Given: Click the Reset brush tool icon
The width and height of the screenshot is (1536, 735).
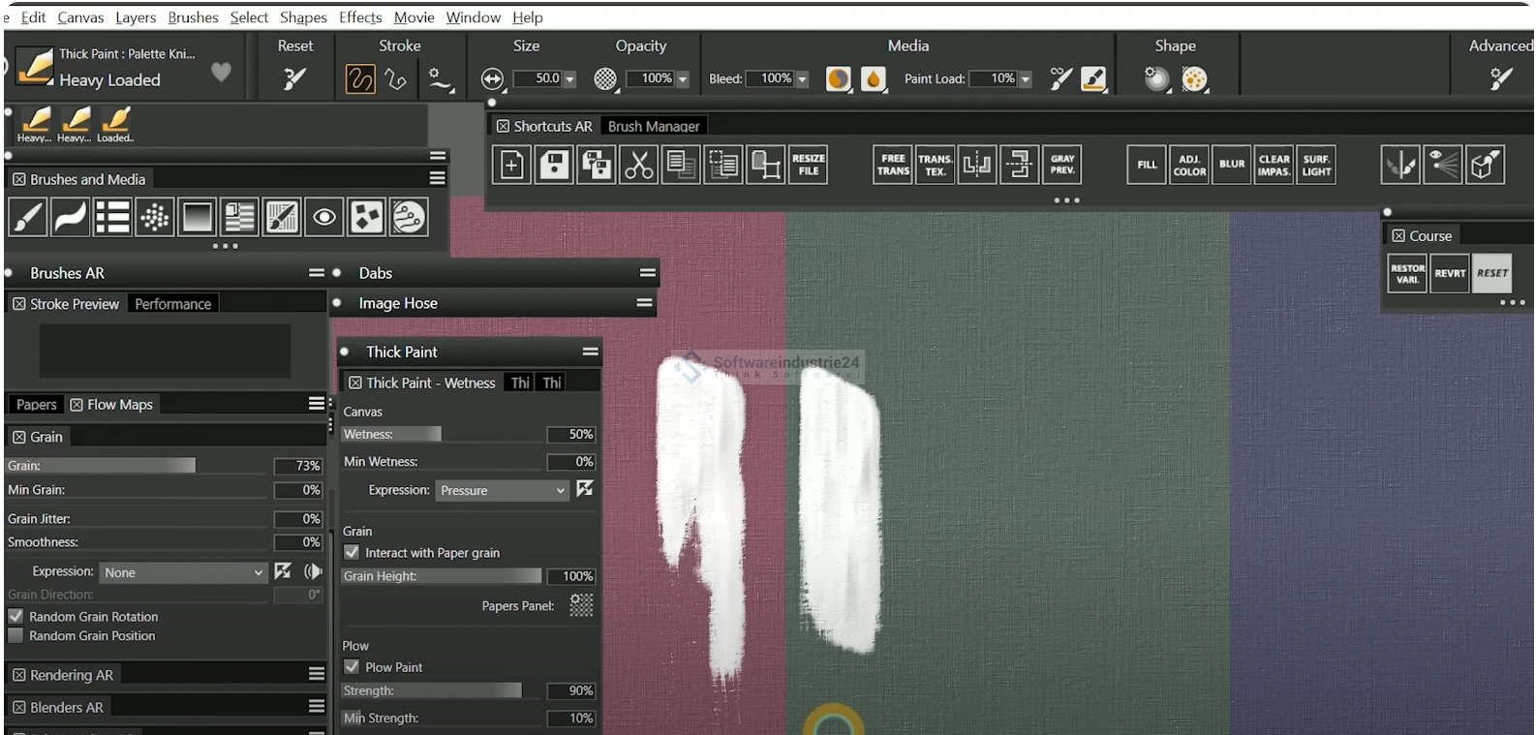Looking at the screenshot, I should [294, 79].
